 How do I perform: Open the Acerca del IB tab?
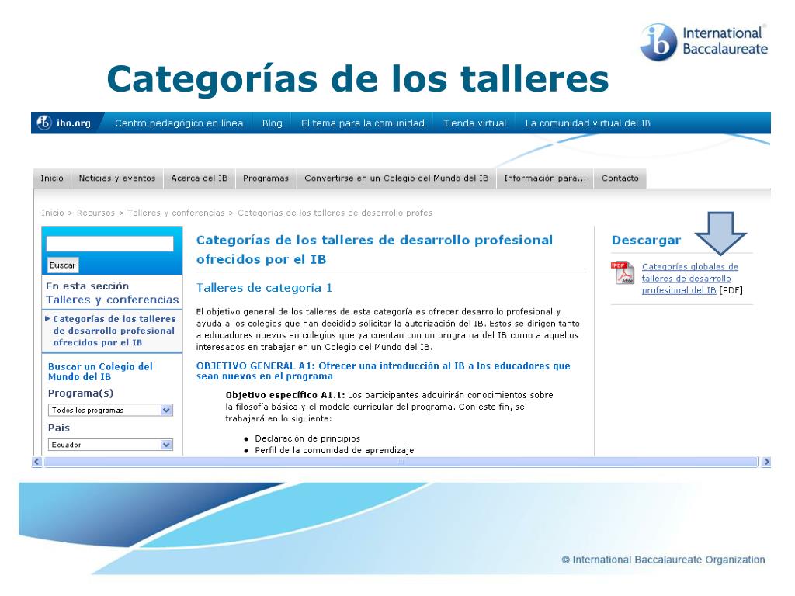(200, 178)
